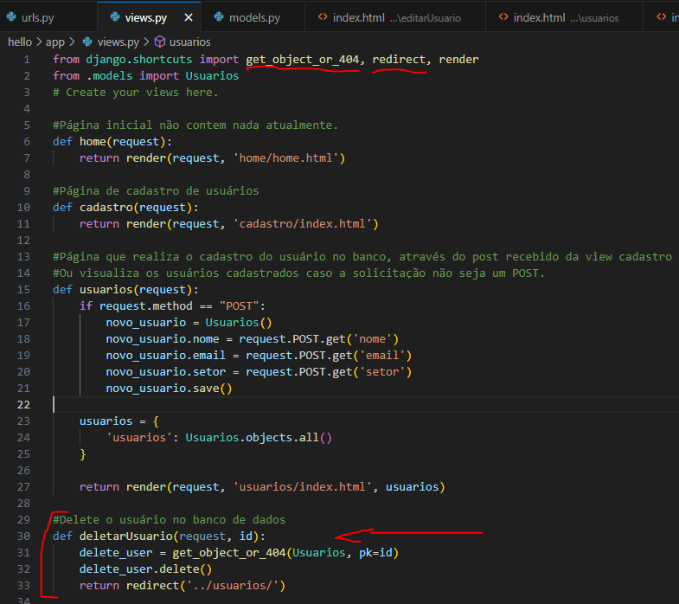Click the Python icon on models.py tab
Image resolution: width=679 pixels, height=604 pixels.
(x=218, y=17)
